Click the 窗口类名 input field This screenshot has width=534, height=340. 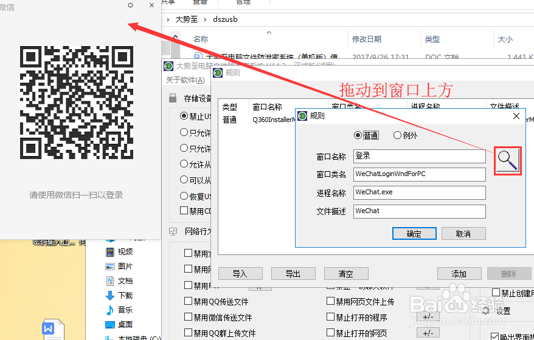(x=420, y=174)
